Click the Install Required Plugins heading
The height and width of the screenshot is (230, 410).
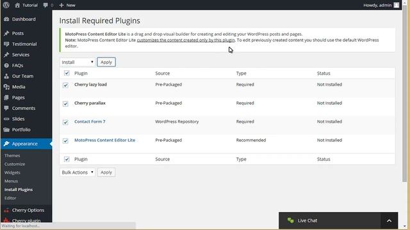100,20
